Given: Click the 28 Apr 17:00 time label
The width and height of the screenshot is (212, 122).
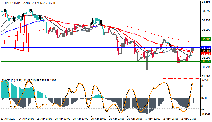Looking at the screenshot, I should [81, 119].
